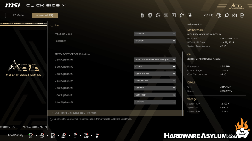Open Boot Option #5 USB Key dropdown

click(155, 88)
